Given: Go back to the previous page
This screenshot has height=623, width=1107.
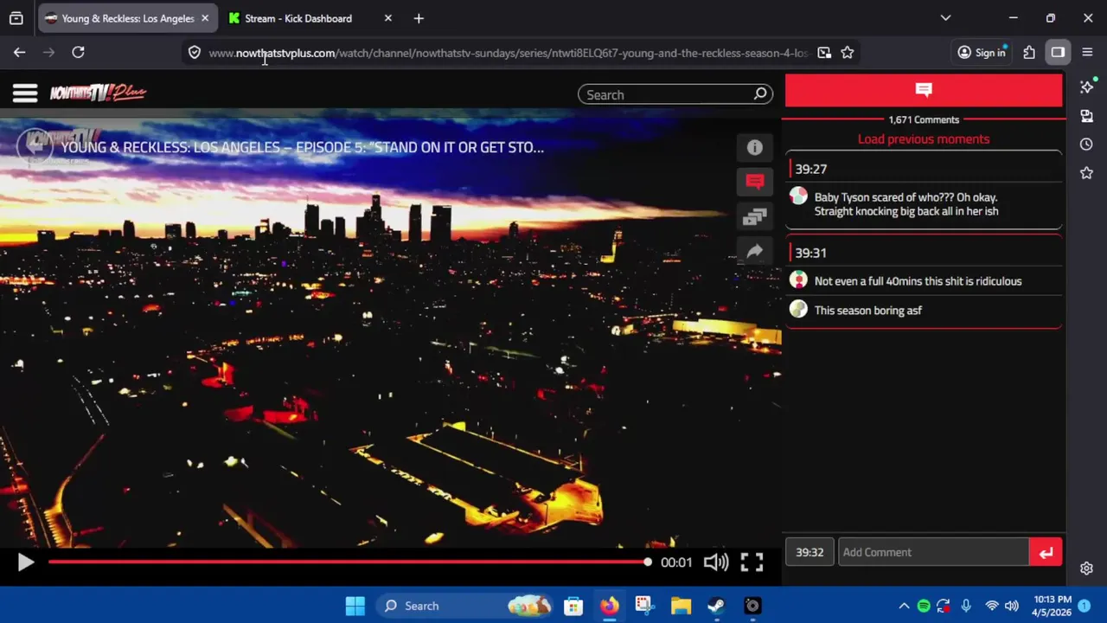Looking at the screenshot, I should pyautogui.click(x=19, y=53).
